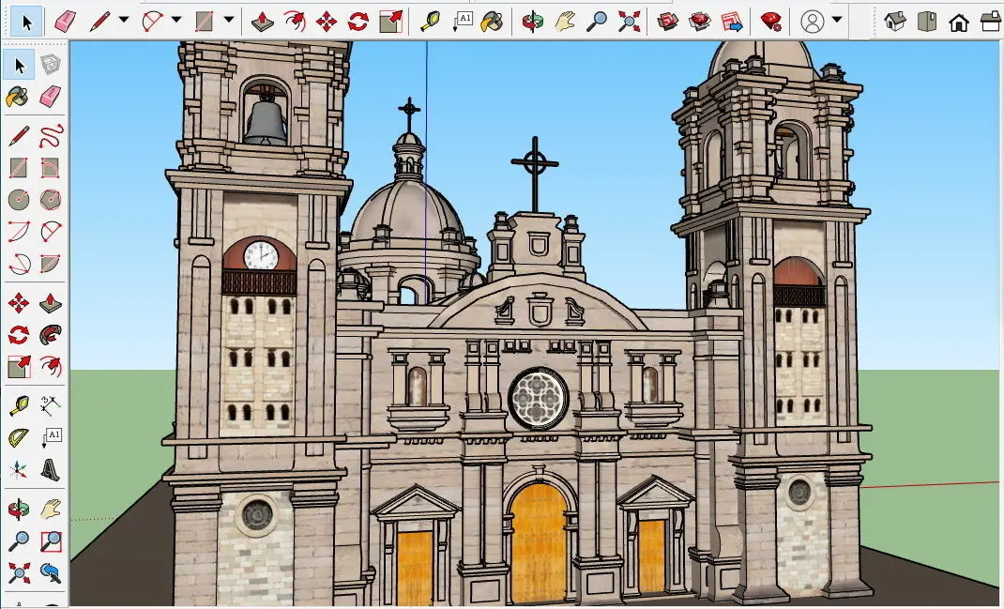
Task: Activate the Pan hand in side palette
Action: pyautogui.click(x=51, y=510)
